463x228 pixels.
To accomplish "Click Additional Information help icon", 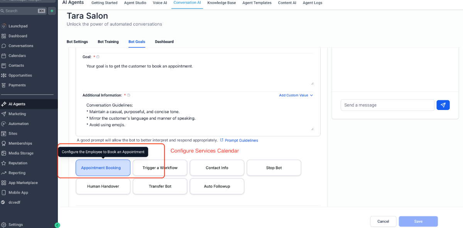I will 128,95.
